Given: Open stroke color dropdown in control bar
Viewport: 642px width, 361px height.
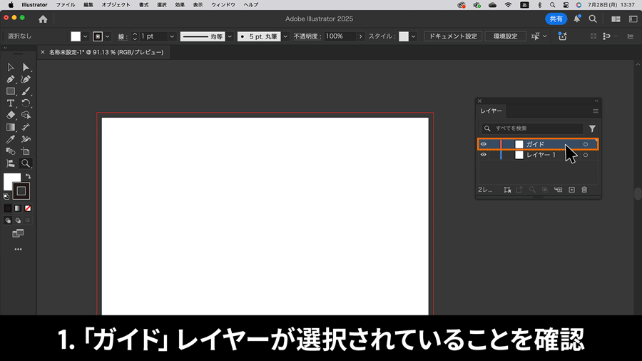Looking at the screenshot, I should coord(107,36).
